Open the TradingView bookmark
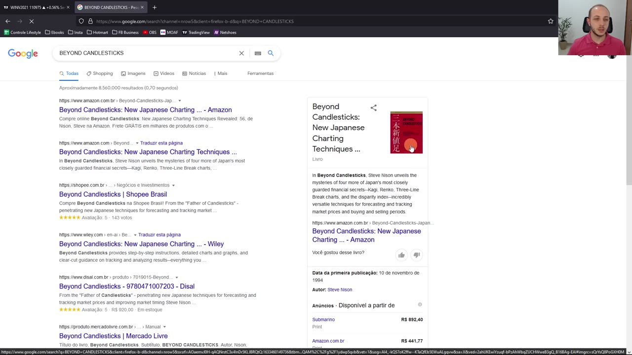This screenshot has height=355, width=632. click(196, 33)
